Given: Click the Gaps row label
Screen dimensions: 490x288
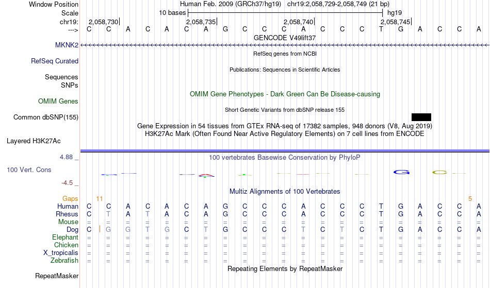Looking at the screenshot, I should (70, 199).
